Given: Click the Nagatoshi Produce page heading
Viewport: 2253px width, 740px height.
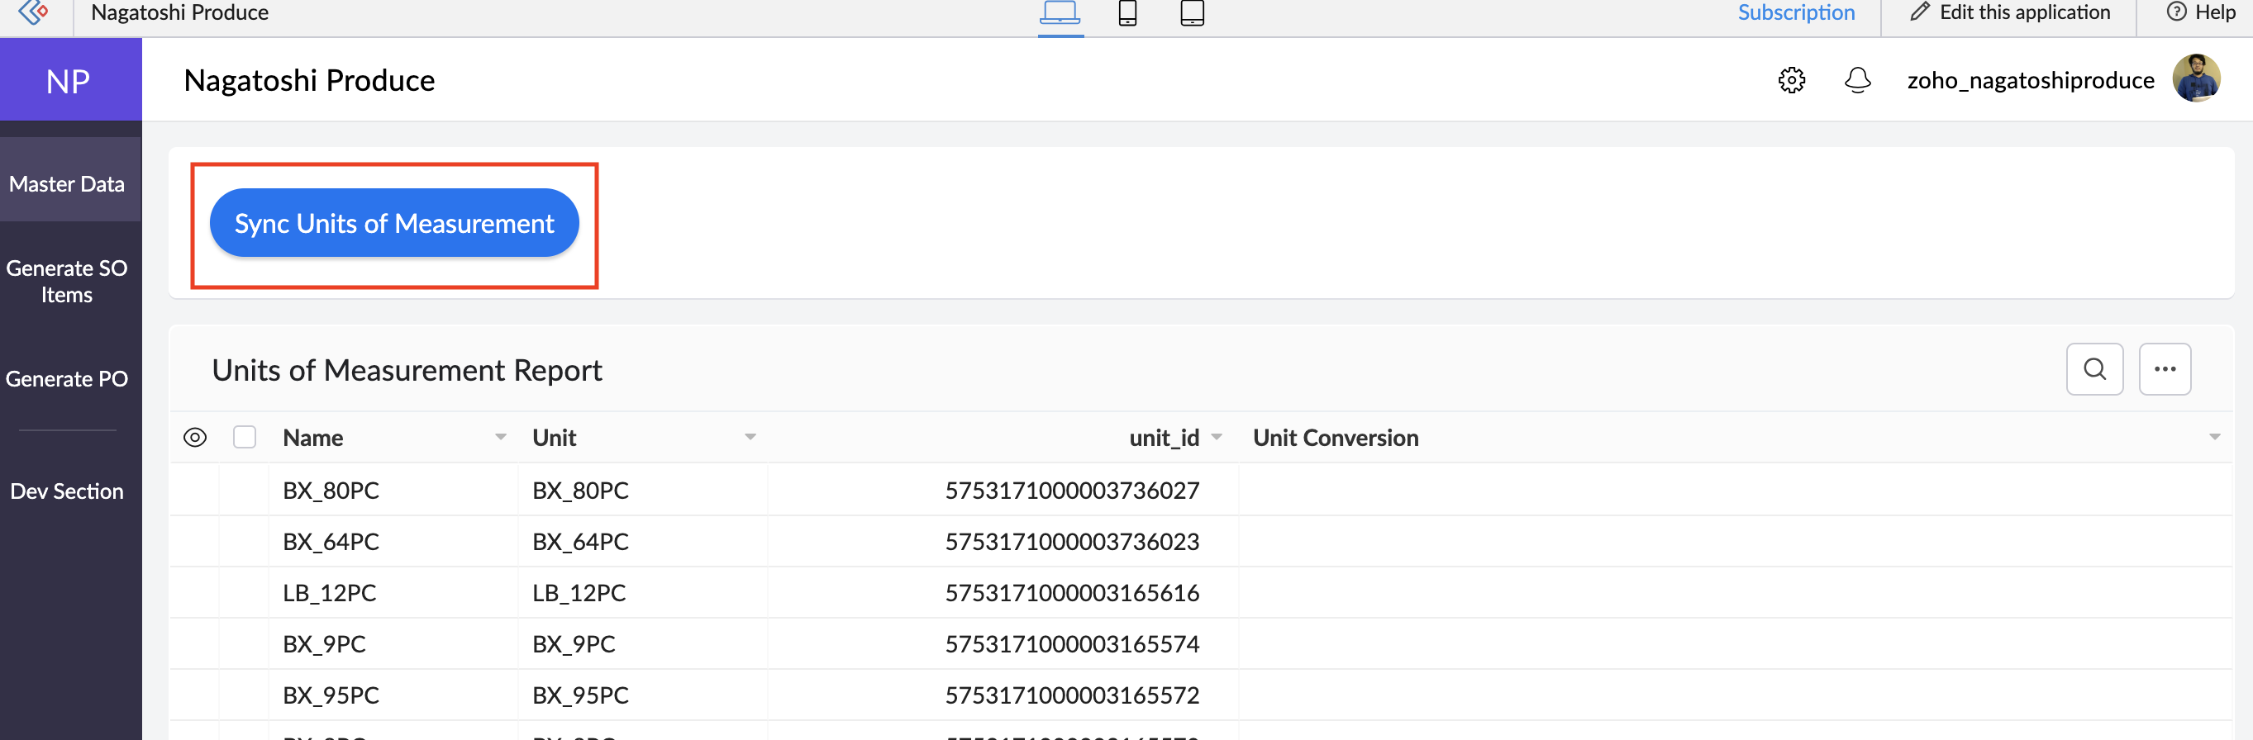Looking at the screenshot, I should pos(310,80).
